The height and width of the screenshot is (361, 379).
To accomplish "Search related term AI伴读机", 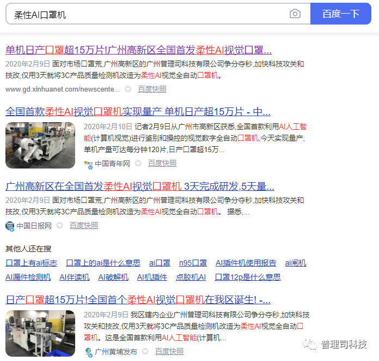I will (75, 277).
